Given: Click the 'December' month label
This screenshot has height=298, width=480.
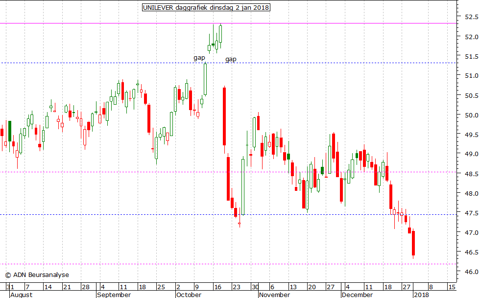Looking at the screenshot, I should [x=357, y=295].
